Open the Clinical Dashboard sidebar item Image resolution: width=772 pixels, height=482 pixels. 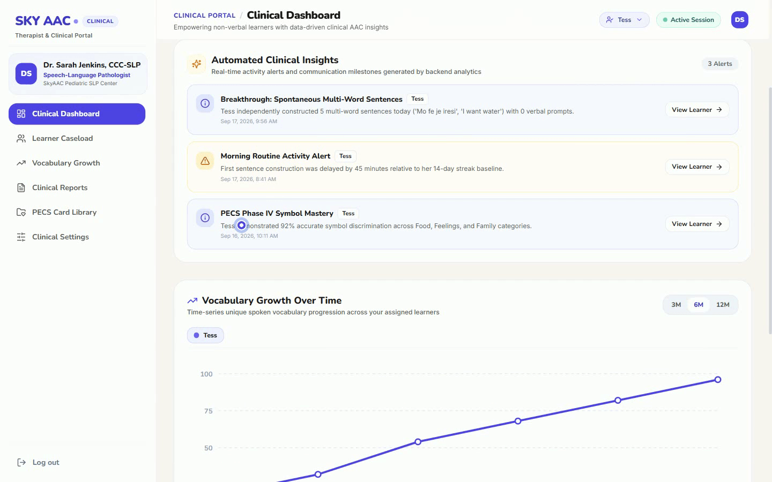pos(77,114)
